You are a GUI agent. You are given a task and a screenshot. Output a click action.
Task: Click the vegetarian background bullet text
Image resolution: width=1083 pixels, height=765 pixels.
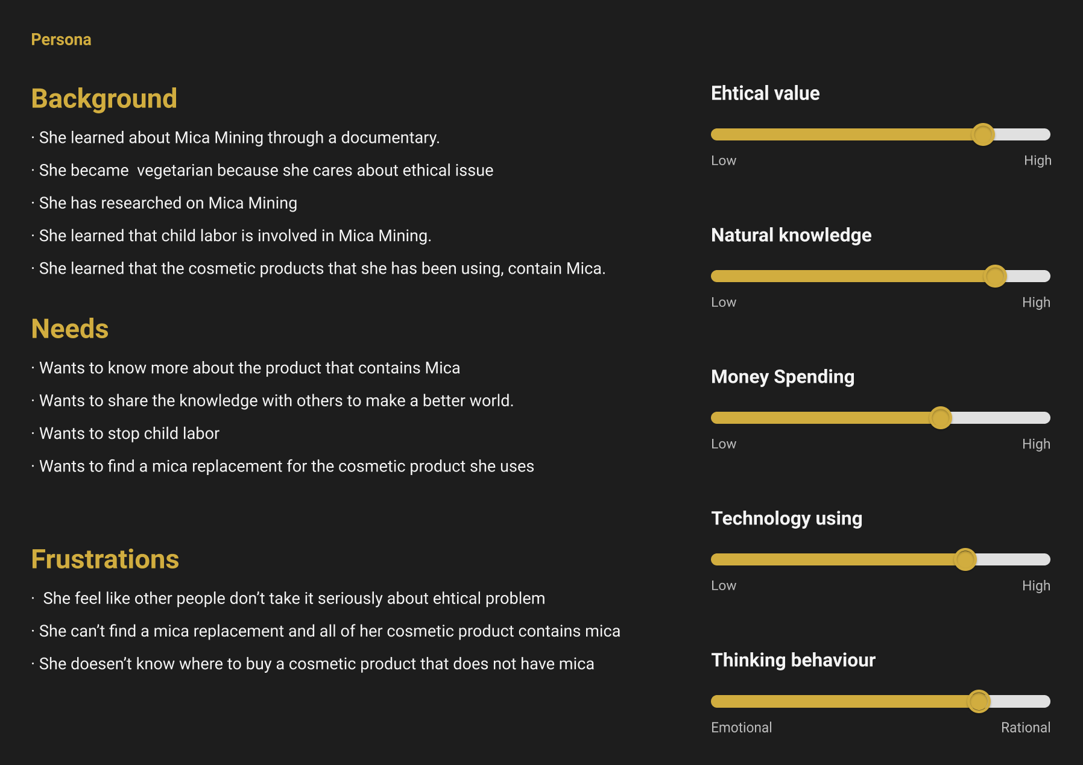pos(266,171)
